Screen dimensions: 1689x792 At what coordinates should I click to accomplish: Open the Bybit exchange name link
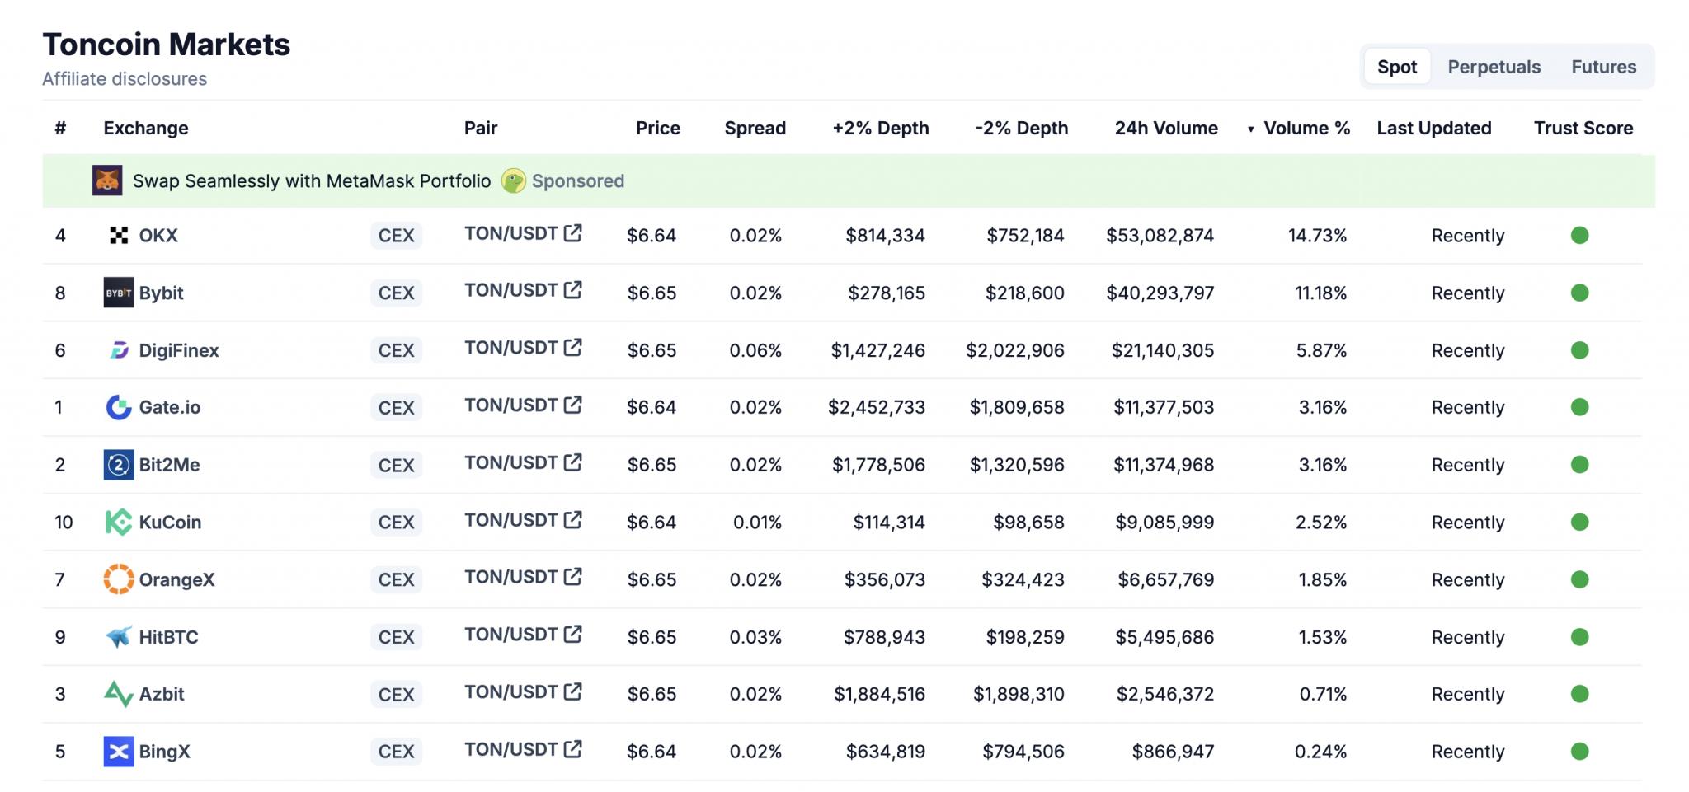161,293
